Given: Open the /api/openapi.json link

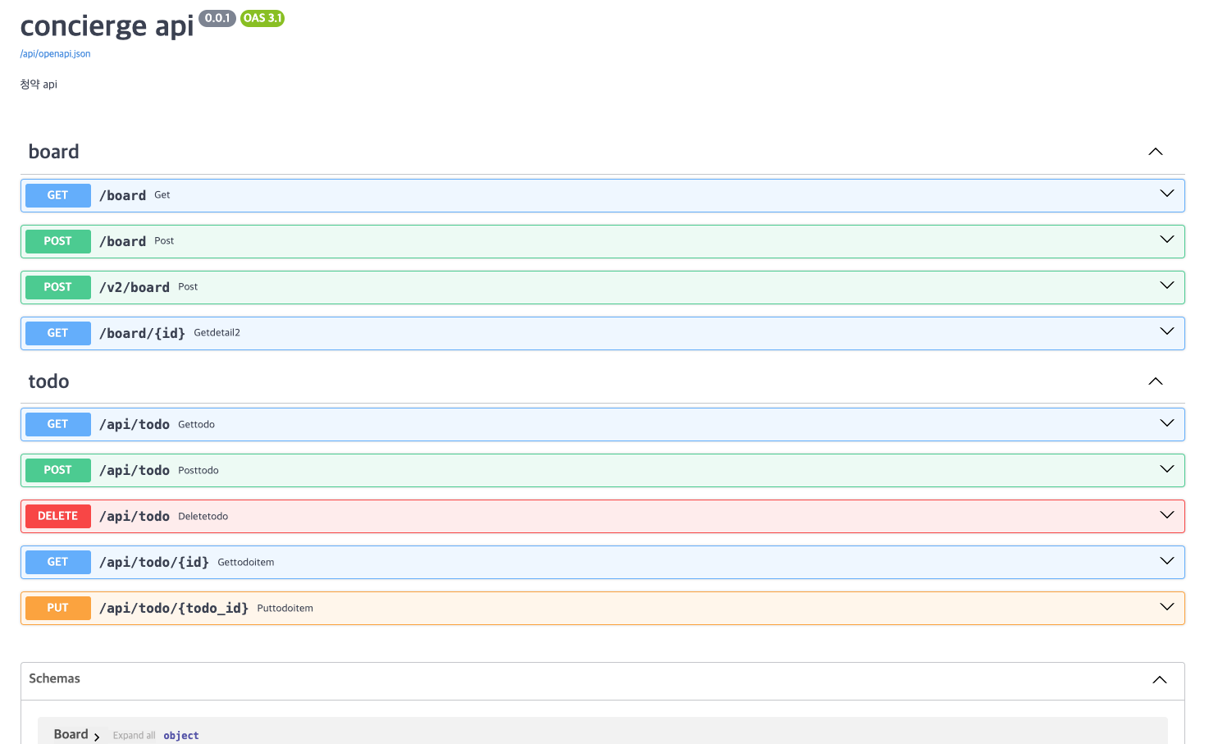Looking at the screenshot, I should pyautogui.click(x=55, y=54).
